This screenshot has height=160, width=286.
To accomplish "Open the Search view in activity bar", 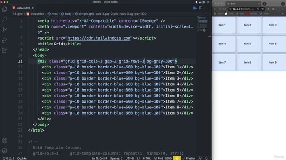I will pos(4,19).
